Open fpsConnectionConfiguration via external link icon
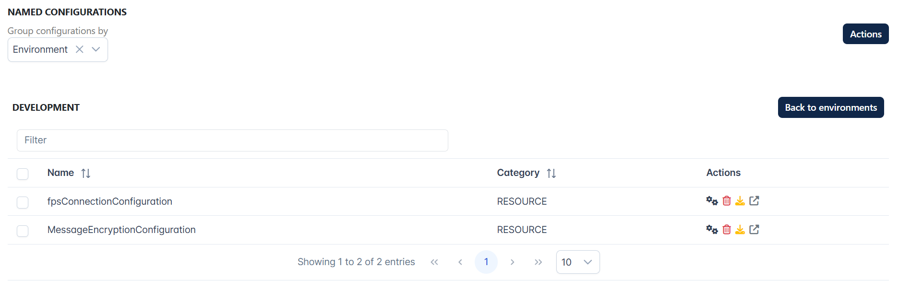The image size is (899, 291). tap(754, 201)
